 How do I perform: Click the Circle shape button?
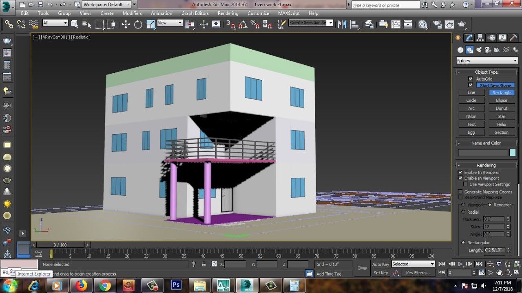pos(471,101)
